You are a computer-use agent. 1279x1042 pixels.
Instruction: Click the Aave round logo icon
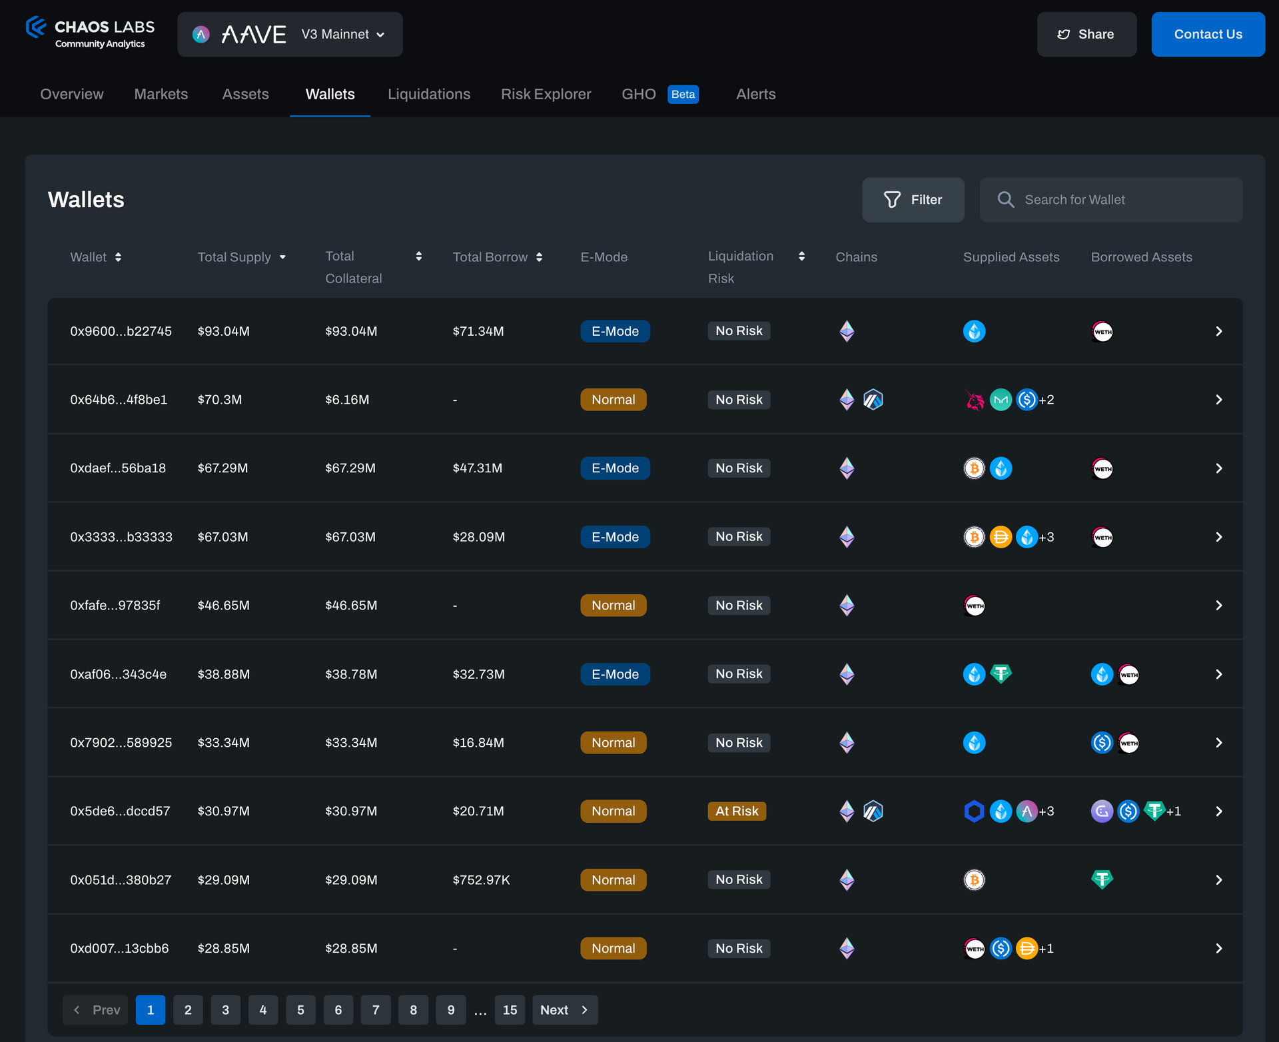pos(201,34)
